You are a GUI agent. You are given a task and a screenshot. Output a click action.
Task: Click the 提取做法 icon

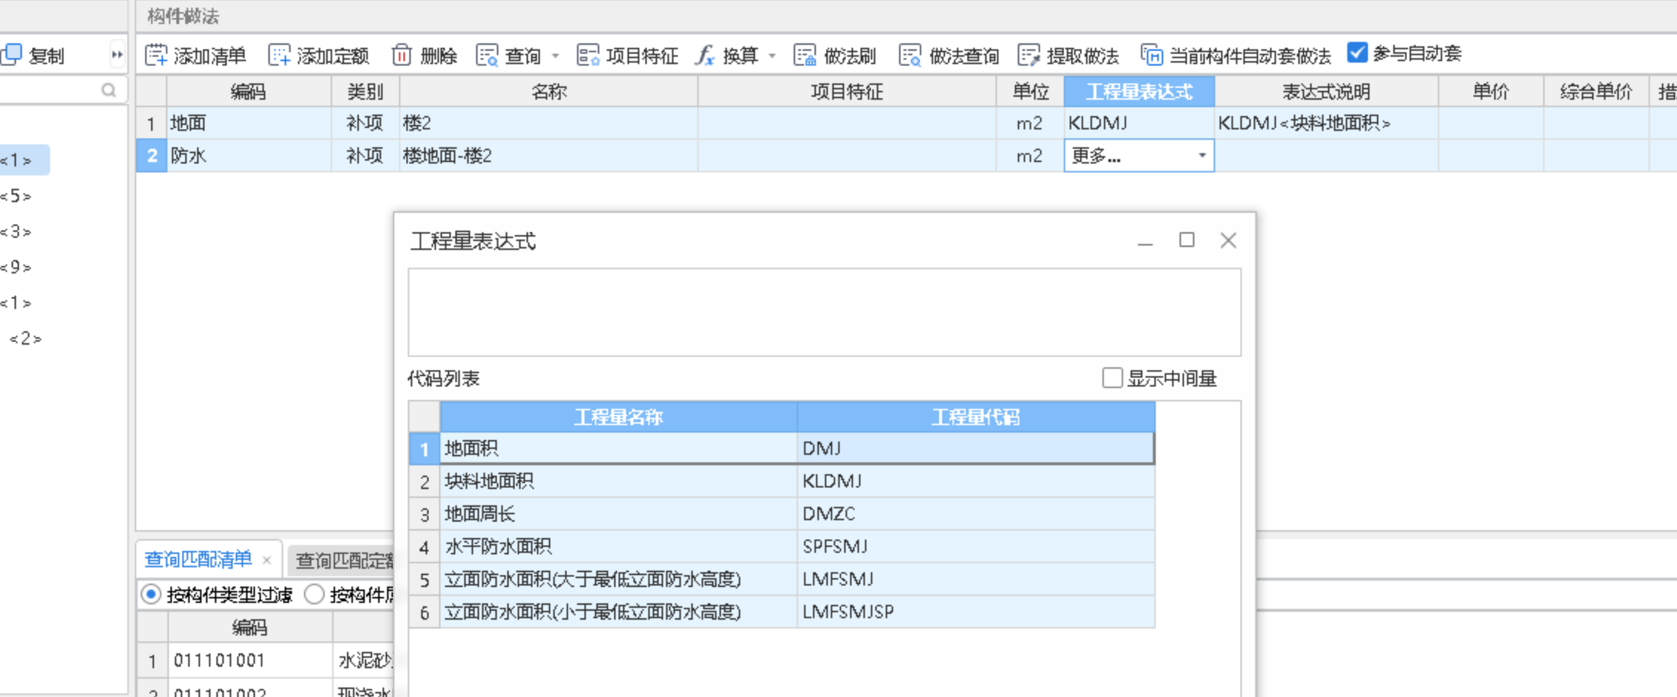tap(1029, 55)
